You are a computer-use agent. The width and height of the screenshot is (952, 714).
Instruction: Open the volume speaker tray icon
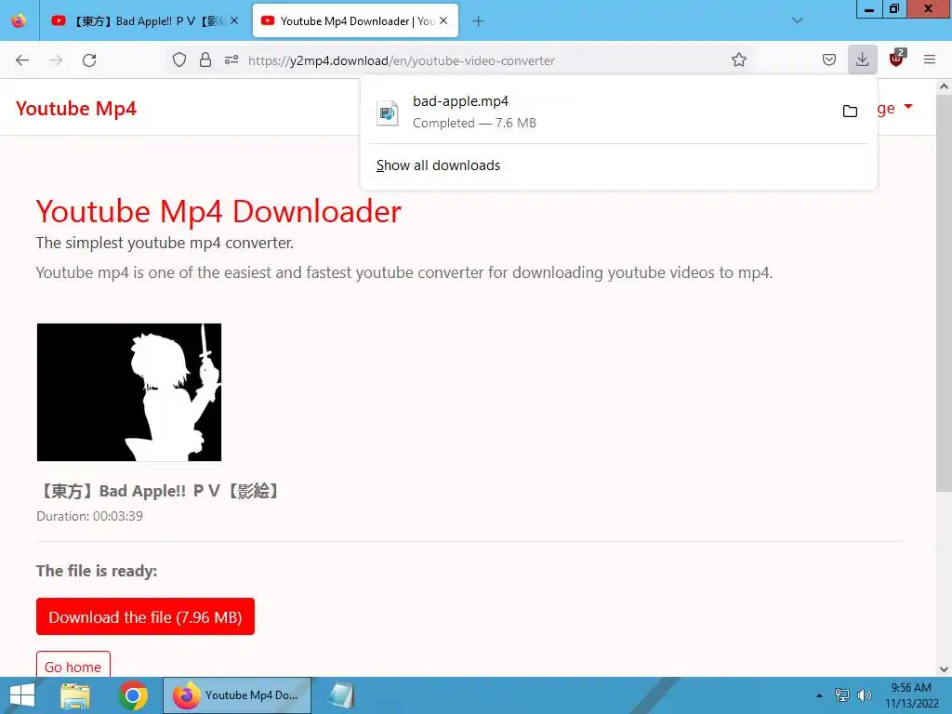coord(864,695)
